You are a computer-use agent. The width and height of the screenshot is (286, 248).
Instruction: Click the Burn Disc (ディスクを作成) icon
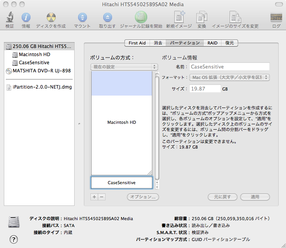tap(51, 17)
